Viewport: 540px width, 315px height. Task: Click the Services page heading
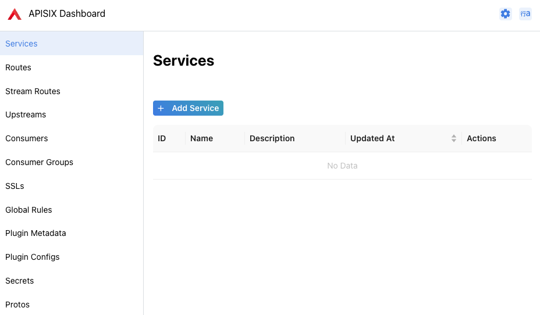coord(183,60)
